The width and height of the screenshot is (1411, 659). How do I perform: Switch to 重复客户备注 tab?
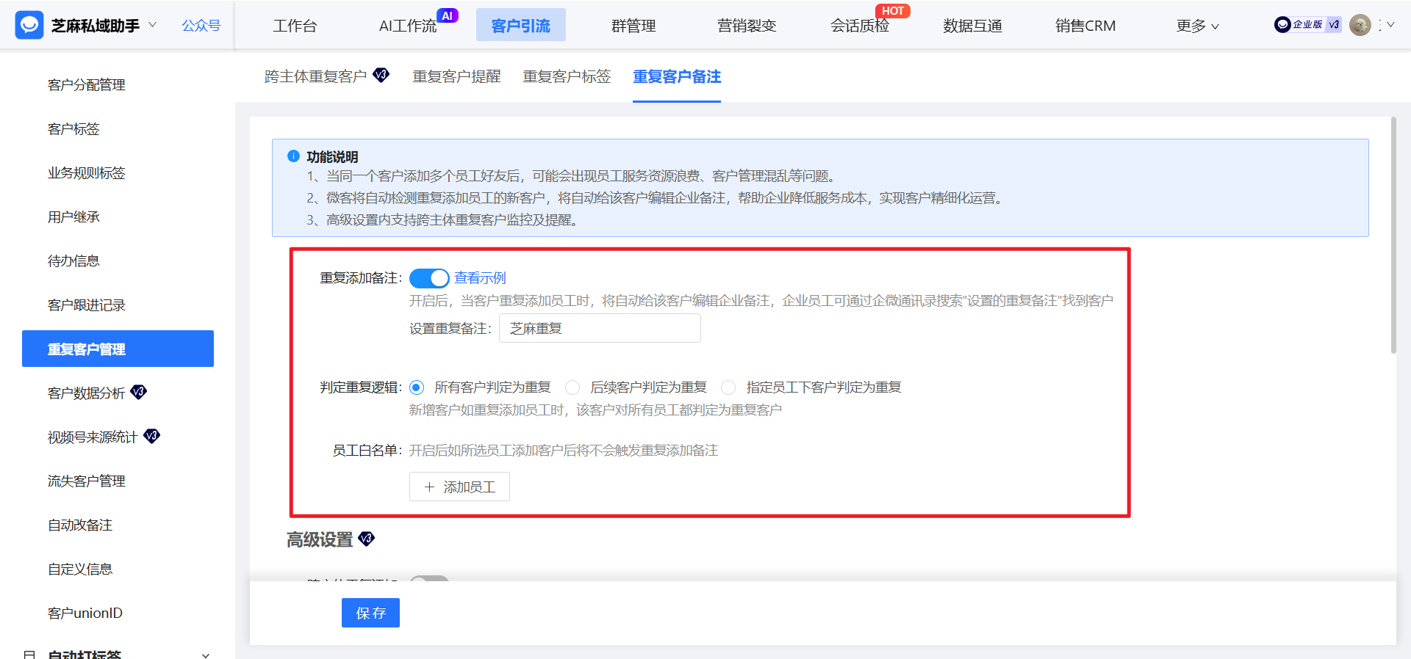677,76
